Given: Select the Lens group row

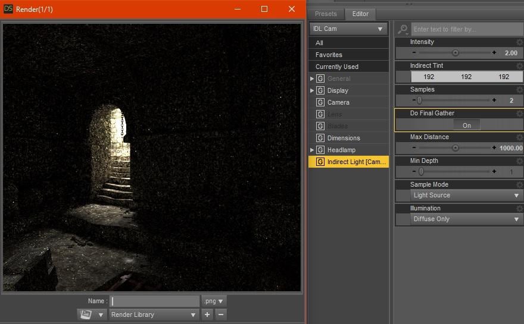Looking at the screenshot, I should (348, 114).
